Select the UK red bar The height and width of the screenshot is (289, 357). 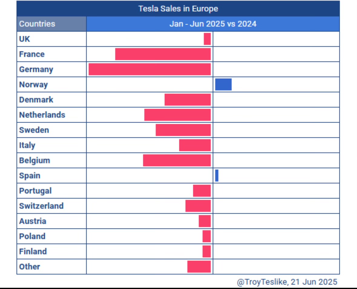click(x=207, y=39)
